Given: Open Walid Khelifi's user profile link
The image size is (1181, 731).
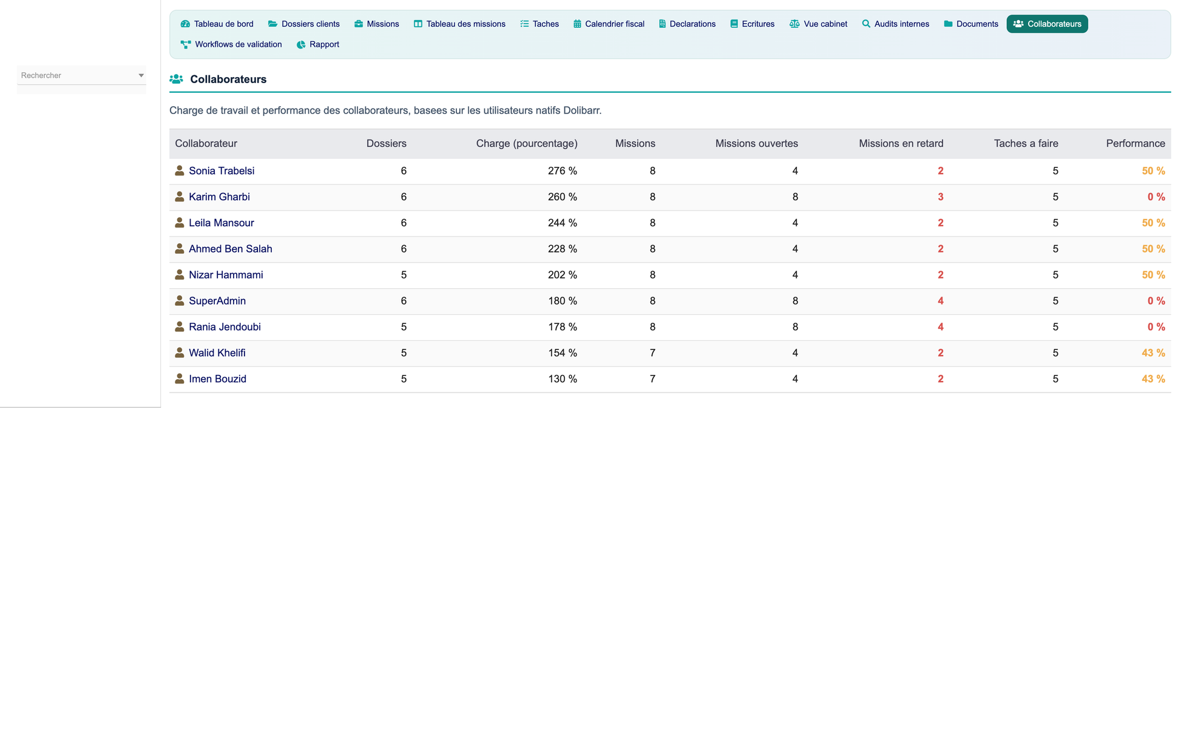Looking at the screenshot, I should point(217,353).
